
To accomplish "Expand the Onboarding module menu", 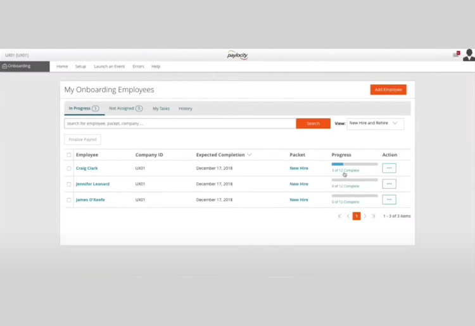I will [25, 66].
